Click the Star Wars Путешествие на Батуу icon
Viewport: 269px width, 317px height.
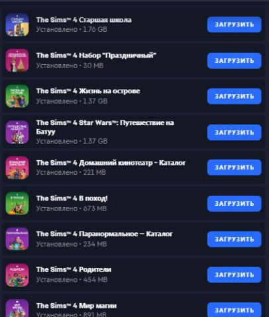point(17,132)
